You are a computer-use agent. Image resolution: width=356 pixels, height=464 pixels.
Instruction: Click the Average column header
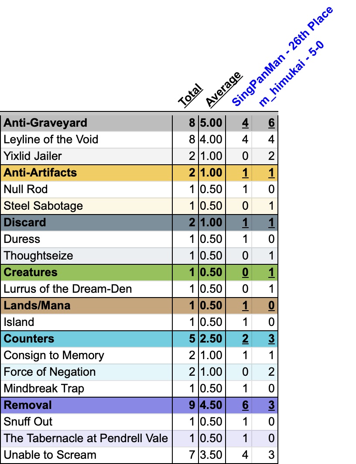pyautogui.click(x=223, y=90)
